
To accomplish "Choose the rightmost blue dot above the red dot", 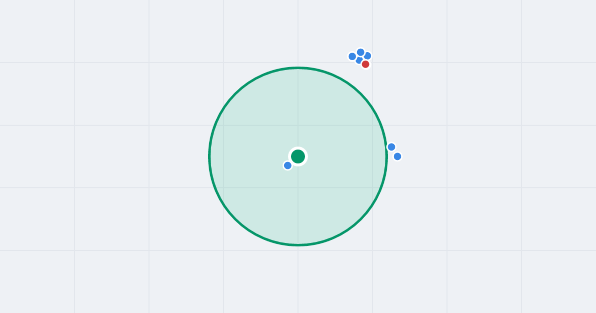I will pyautogui.click(x=368, y=56).
